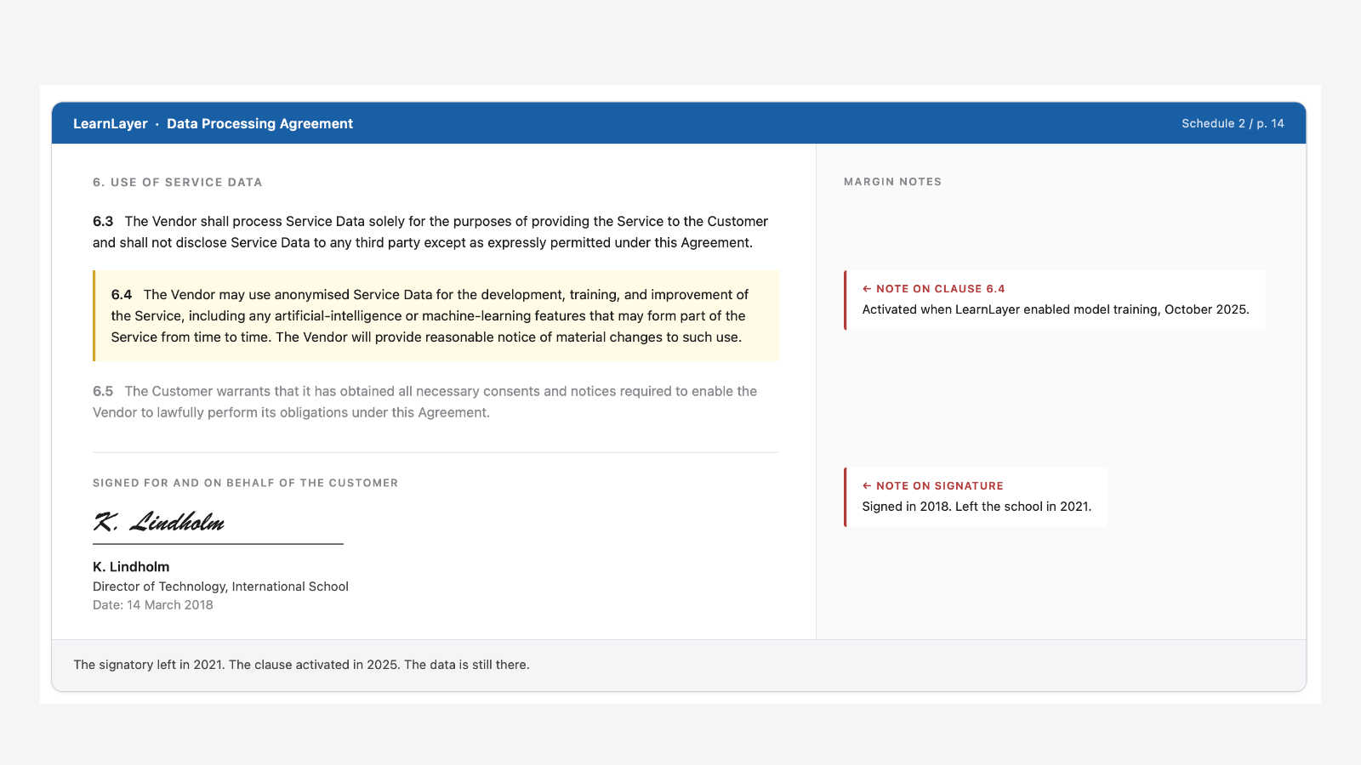Select the note text about model training, October 2025
The image size is (1361, 765).
pos(1056,309)
